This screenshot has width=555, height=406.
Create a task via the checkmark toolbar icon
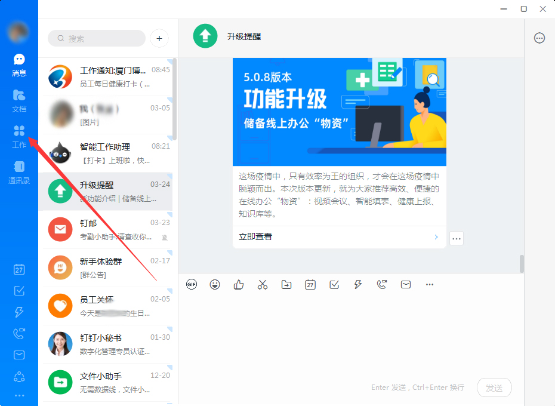tap(334, 285)
